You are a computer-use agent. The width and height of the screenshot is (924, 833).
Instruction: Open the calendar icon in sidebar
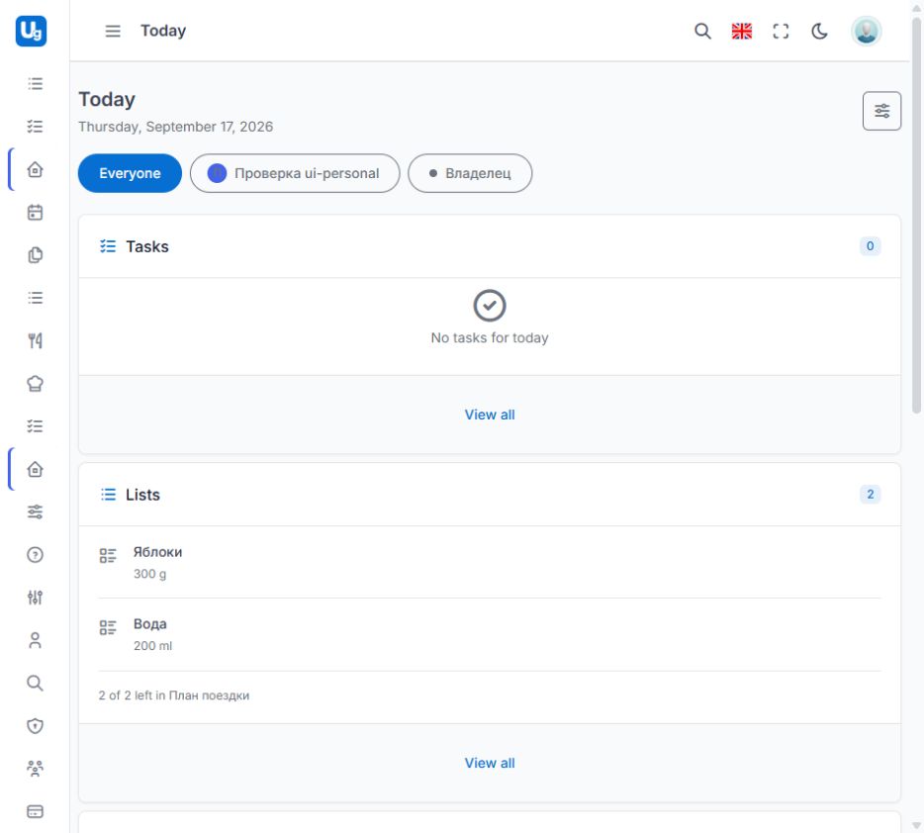(35, 212)
